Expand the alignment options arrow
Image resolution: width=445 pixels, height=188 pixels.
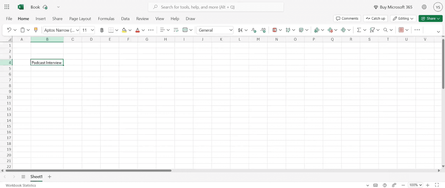click(168, 30)
